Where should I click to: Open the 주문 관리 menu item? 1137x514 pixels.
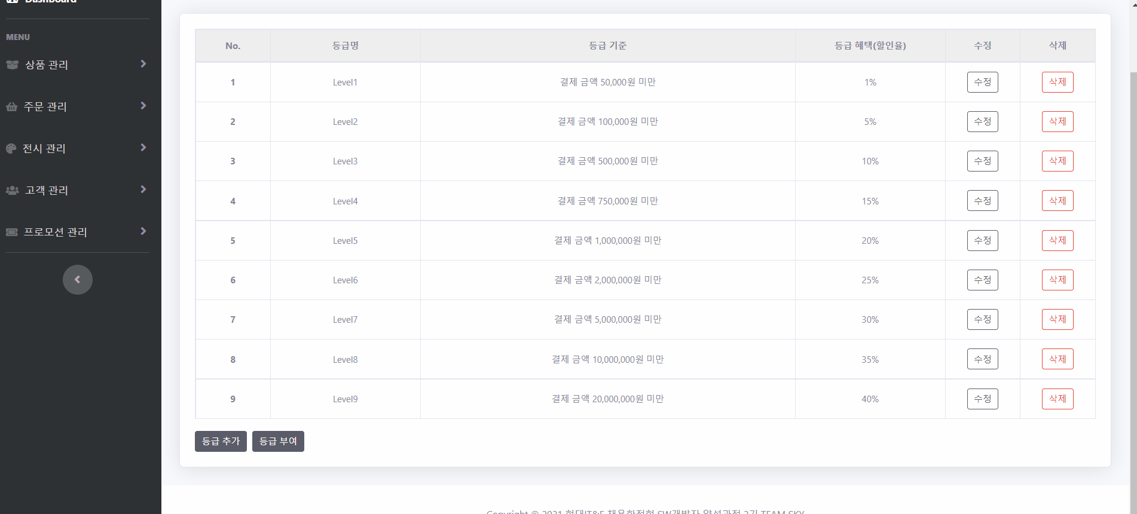(x=44, y=106)
